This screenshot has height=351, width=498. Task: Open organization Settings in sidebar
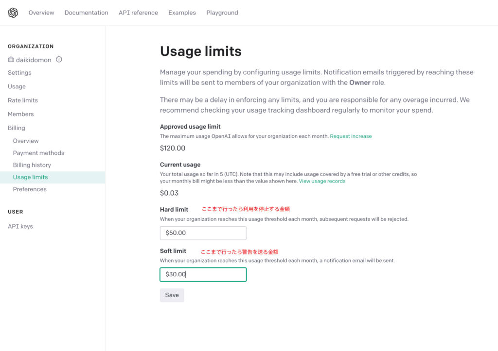point(19,73)
